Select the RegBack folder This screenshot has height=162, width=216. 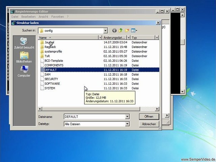click(50, 47)
